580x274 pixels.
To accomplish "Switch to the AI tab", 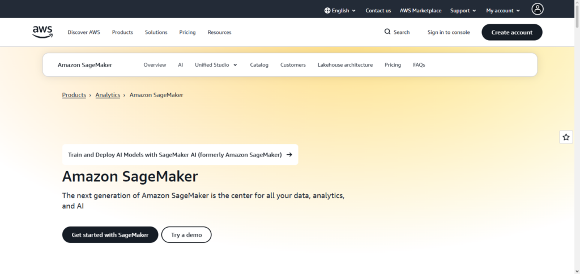I will [x=181, y=65].
